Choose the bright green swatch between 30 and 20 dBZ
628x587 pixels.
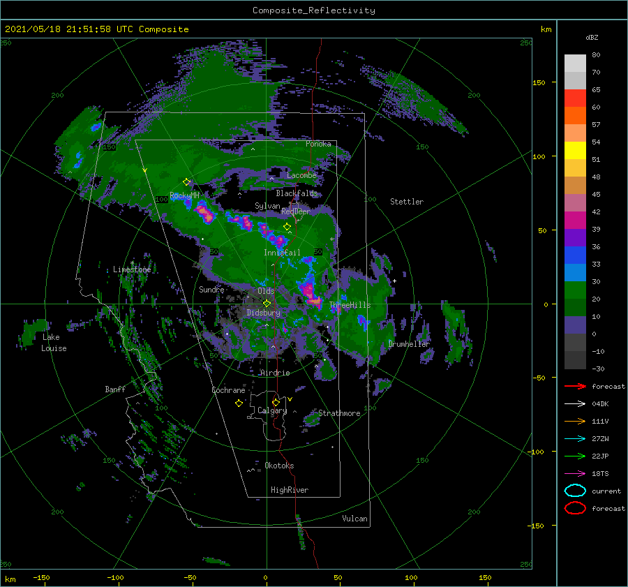[575, 290]
